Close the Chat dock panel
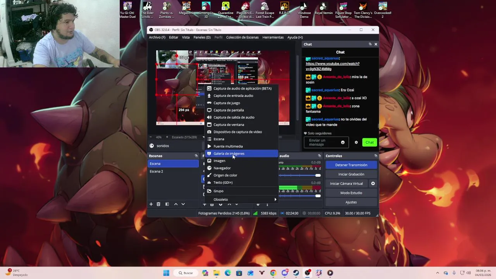Image resolution: width=496 pixels, height=279 pixels. 375,44
